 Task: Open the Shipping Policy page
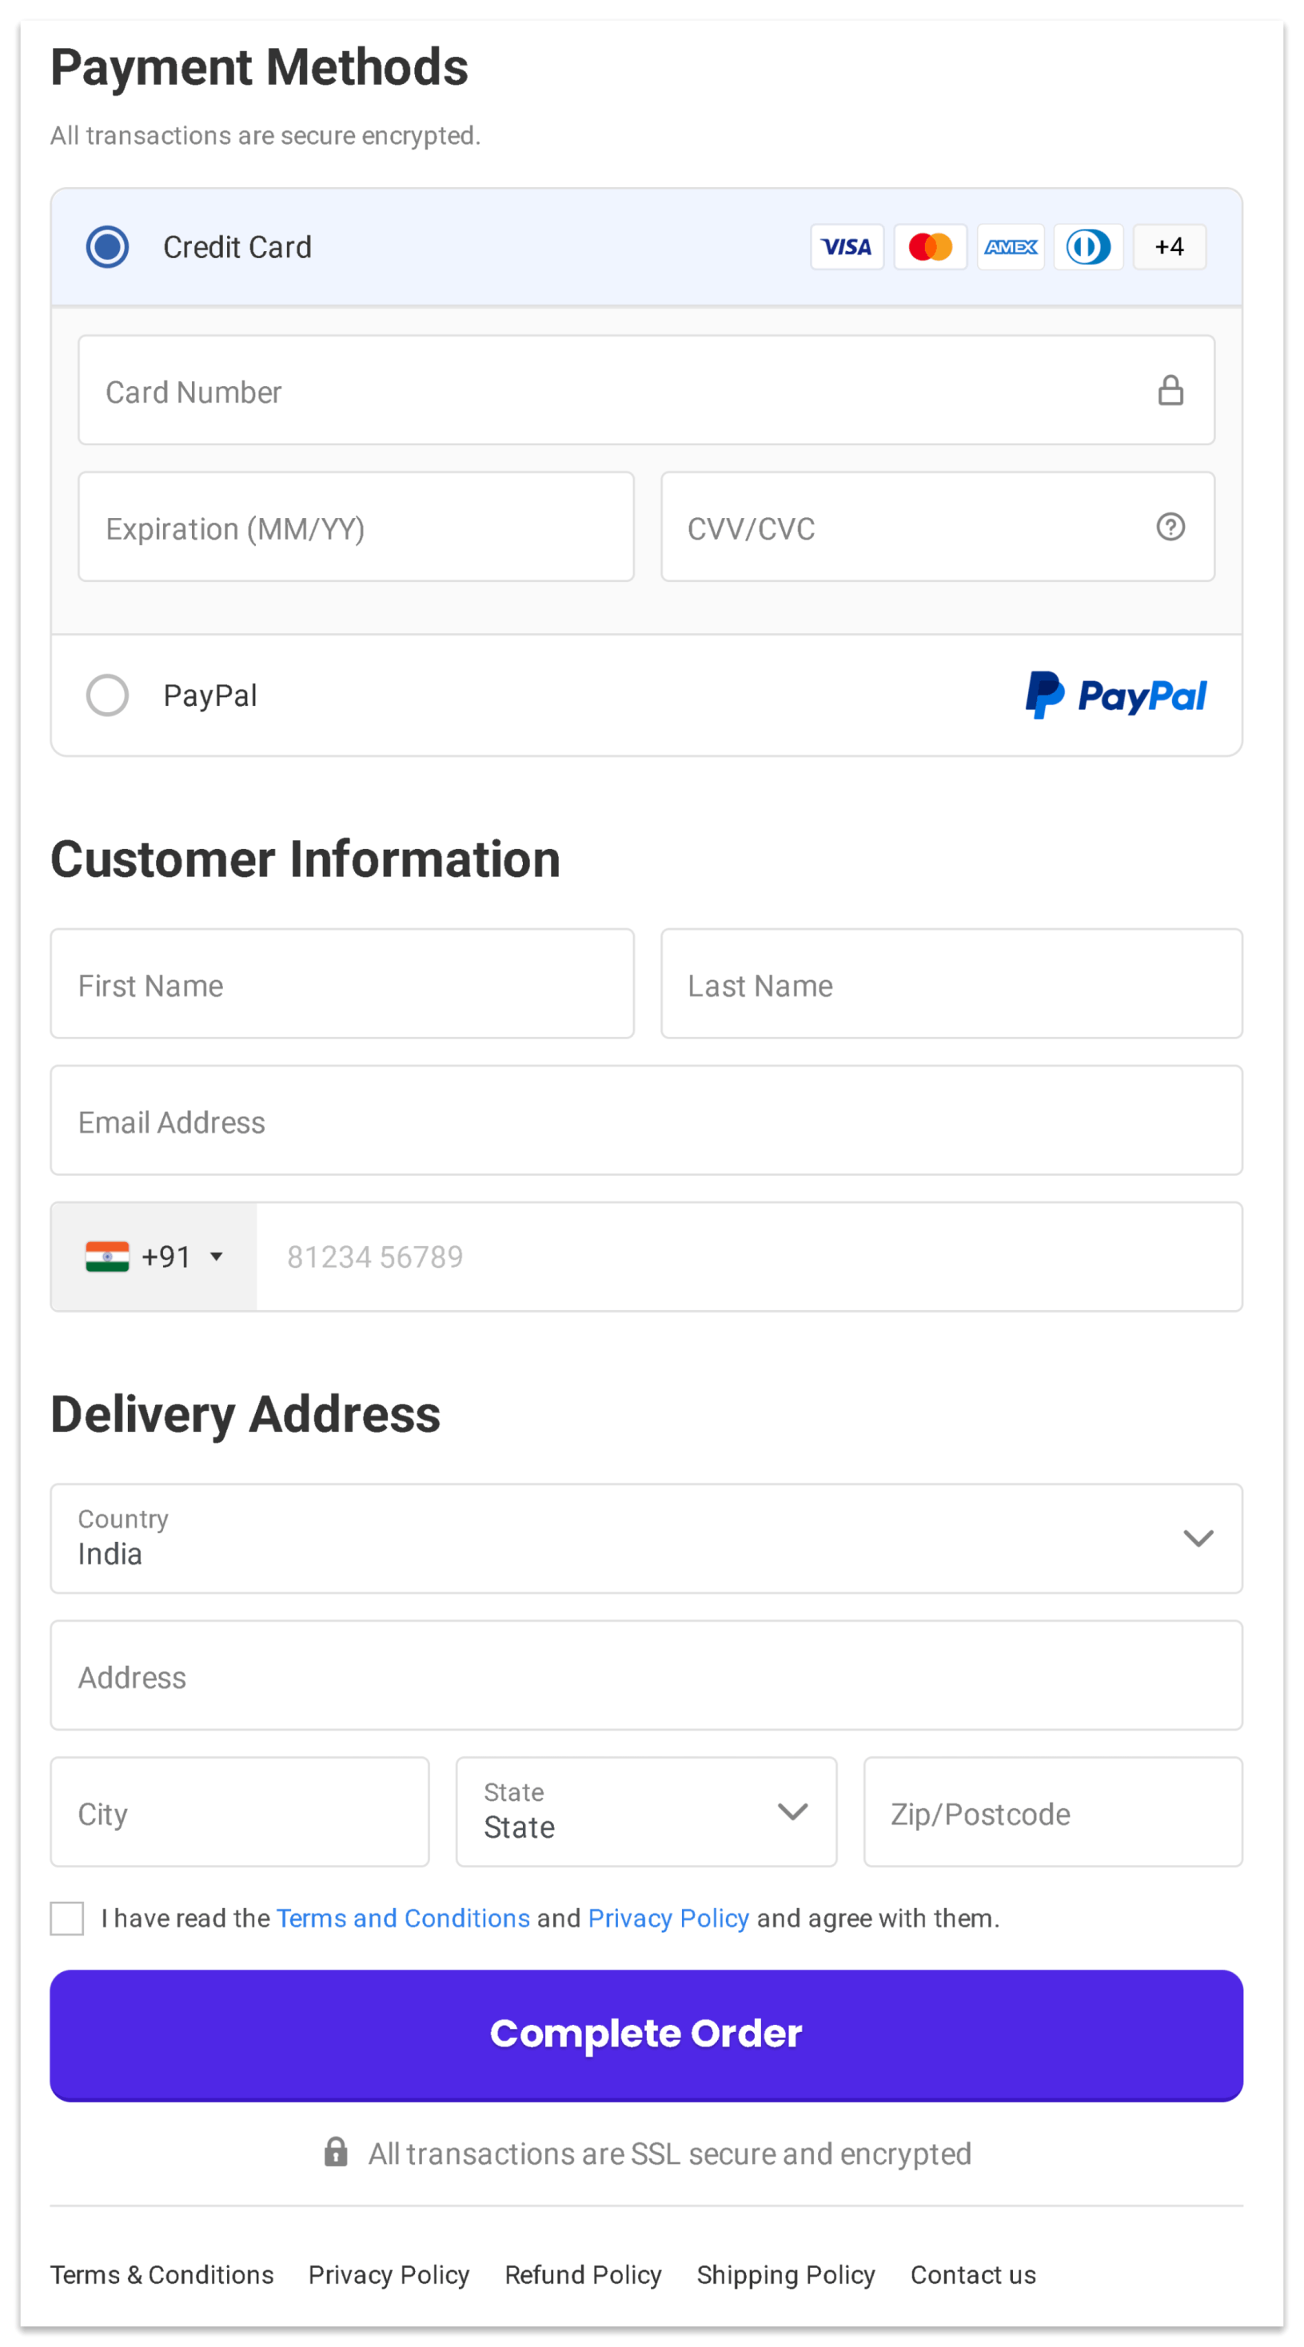coord(785,2274)
